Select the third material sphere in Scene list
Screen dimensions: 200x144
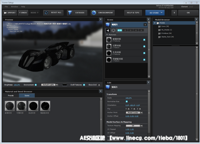[109, 53]
